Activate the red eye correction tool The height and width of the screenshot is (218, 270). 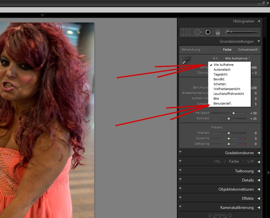click(x=208, y=32)
